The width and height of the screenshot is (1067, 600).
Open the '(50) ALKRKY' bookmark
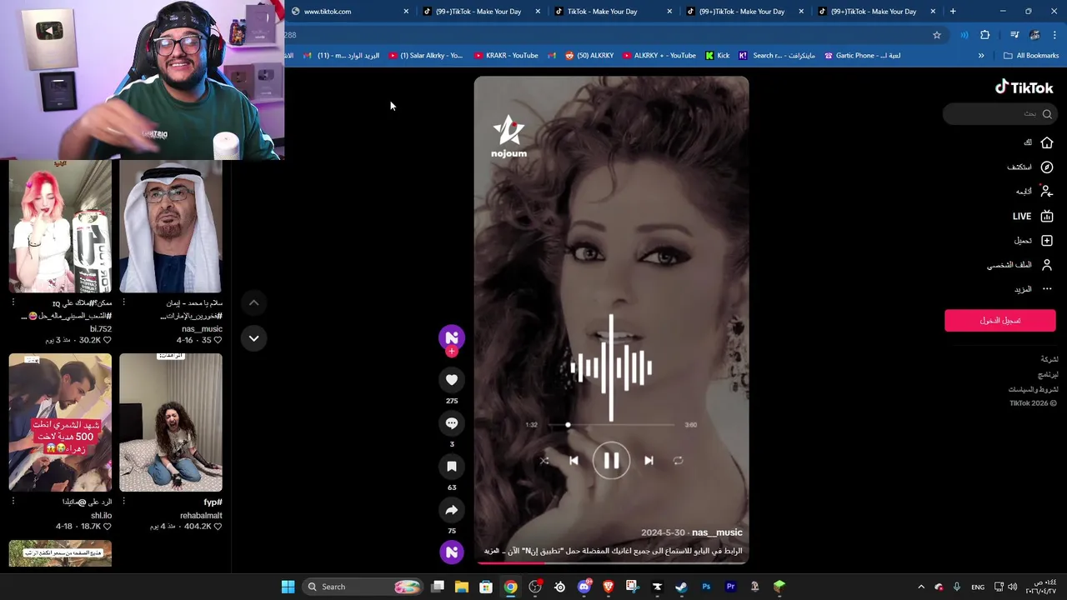(589, 56)
